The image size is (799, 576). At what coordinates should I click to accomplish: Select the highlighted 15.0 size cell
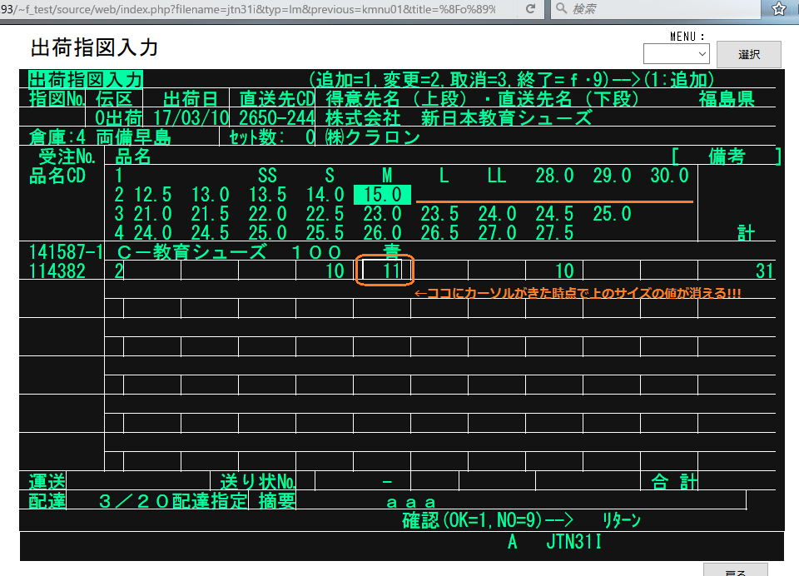382,195
